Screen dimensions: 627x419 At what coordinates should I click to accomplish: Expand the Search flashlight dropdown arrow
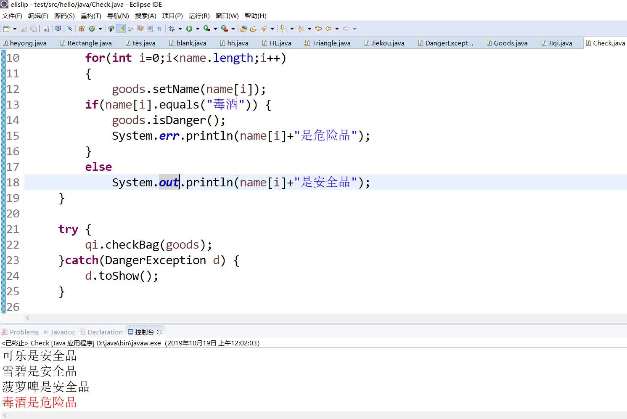click(272, 29)
